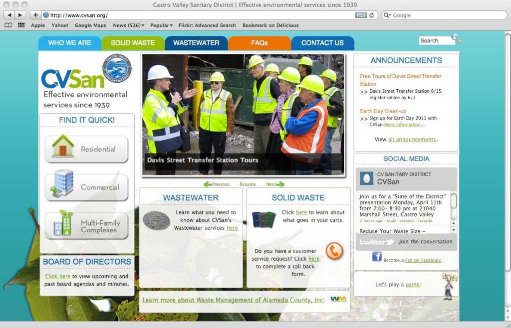This screenshot has height=328, width=511.
Task: Expand the Popular bookmarks dropdown
Action: (x=161, y=25)
